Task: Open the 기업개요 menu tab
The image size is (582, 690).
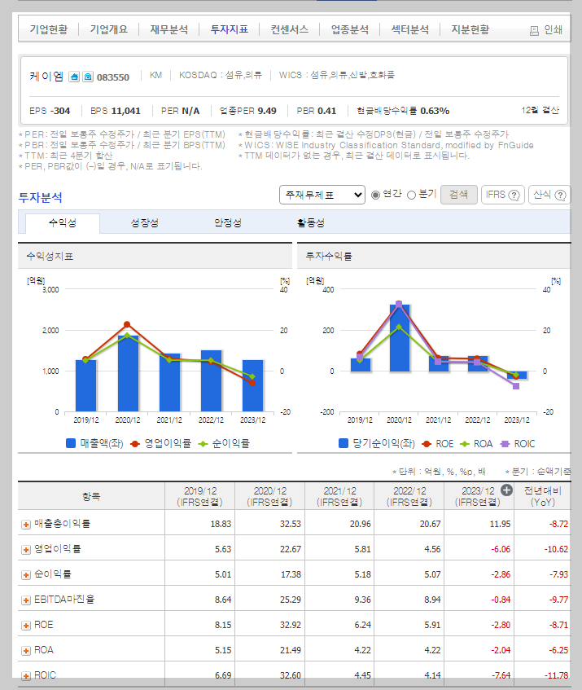Action: click(x=108, y=29)
